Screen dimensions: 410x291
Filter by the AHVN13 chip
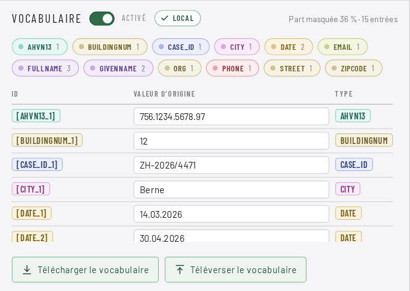click(x=40, y=47)
